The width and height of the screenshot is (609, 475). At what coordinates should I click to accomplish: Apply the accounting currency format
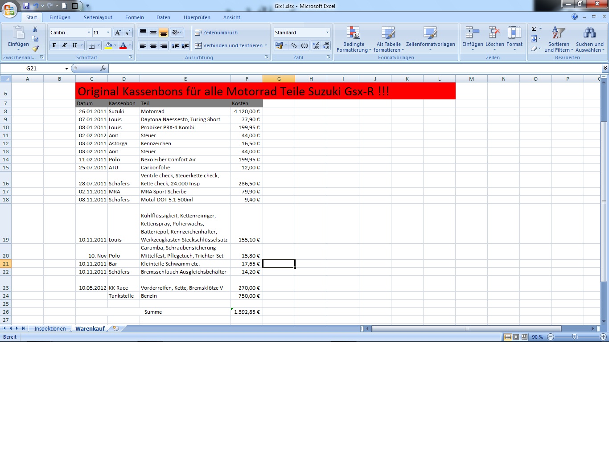[279, 45]
